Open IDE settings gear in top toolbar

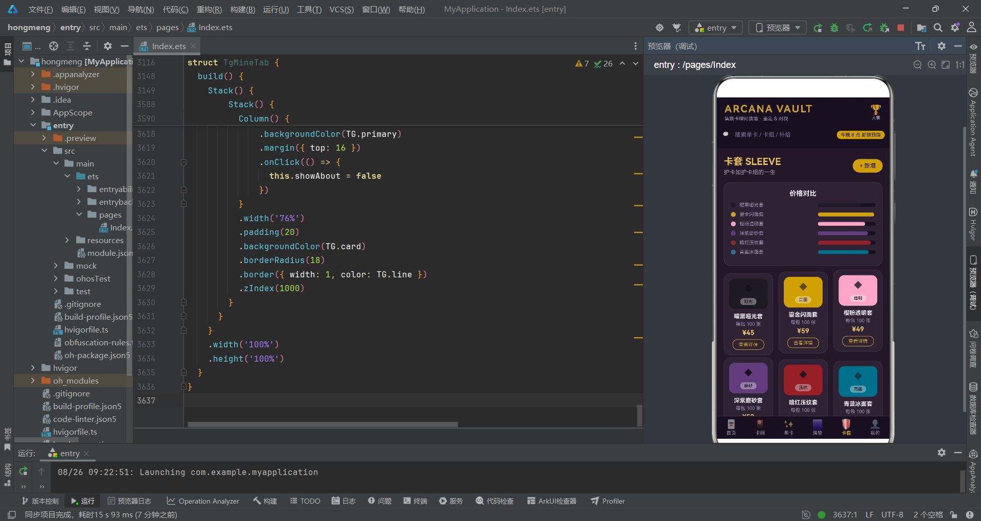tap(955, 28)
